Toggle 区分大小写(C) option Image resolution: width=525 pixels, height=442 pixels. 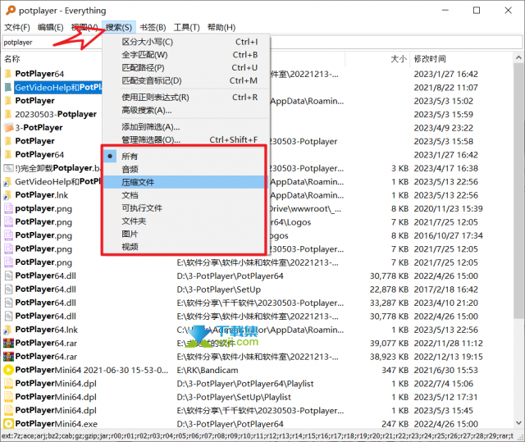click(x=186, y=42)
